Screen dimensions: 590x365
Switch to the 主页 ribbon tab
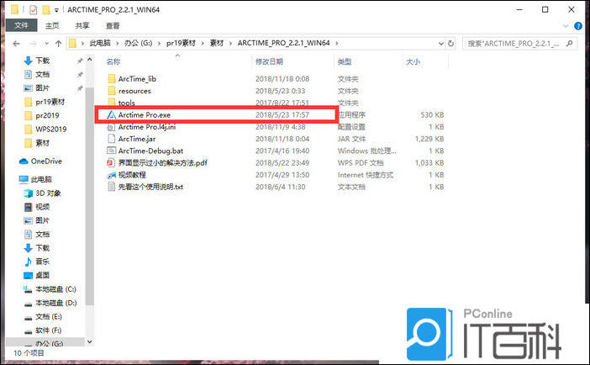pos(52,25)
